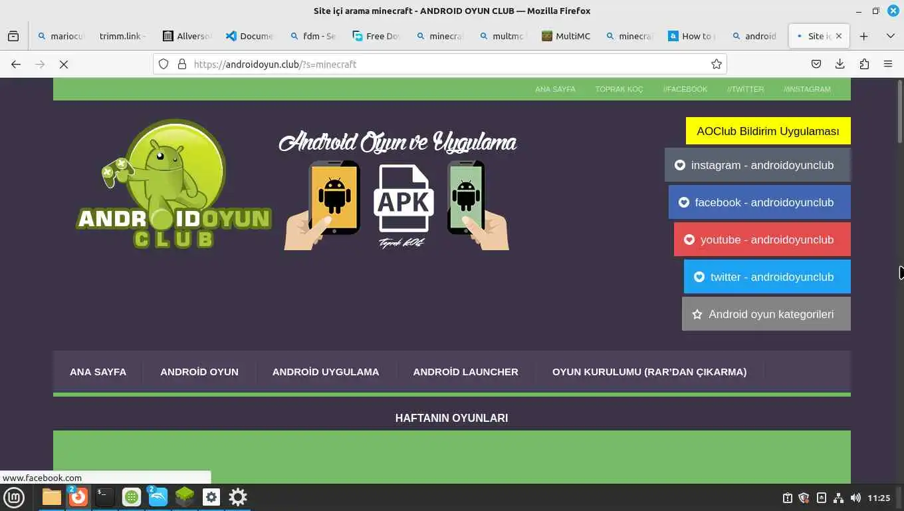Open the Terminal from taskbar
Viewport: 904px width, 511px height.
pos(104,497)
